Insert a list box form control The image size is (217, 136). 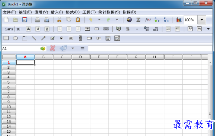tap(108, 38)
